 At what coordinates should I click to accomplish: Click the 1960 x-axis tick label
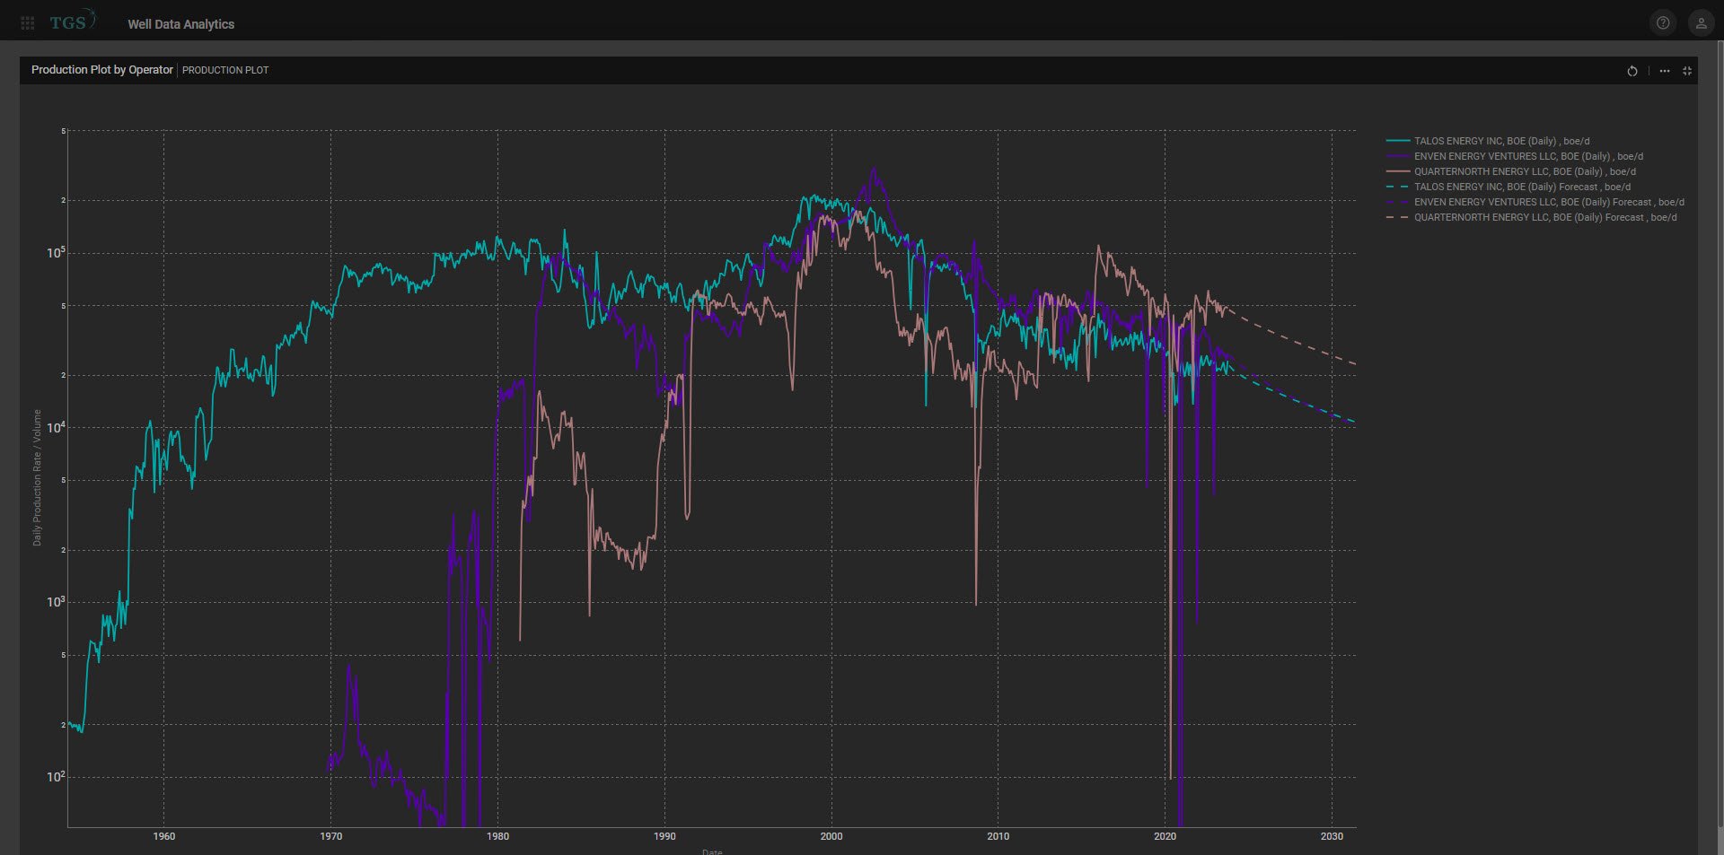tap(164, 836)
